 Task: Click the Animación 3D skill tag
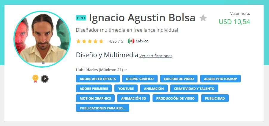pos(133,98)
